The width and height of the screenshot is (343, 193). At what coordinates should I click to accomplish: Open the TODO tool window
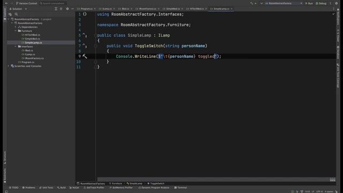coord(14,188)
